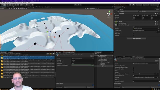Click the scene orientation gizmo
Screen dimensions: 160x90
pyautogui.click(x=109, y=13)
